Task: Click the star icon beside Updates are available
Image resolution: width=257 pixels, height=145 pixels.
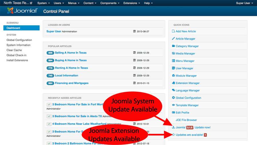Action: 173,134
